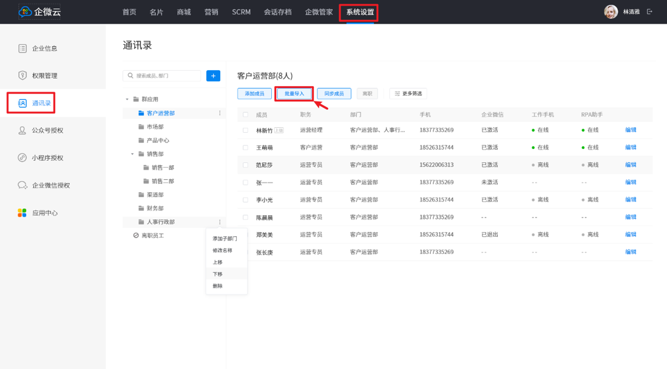Collapse the 销售部 tree arrow
The width and height of the screenshot is (667, 369).
tap(132, 154)
